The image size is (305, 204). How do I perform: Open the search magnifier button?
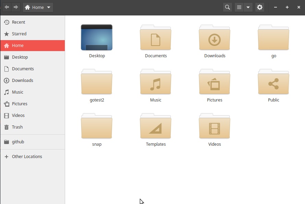click(x=227, y=7)
